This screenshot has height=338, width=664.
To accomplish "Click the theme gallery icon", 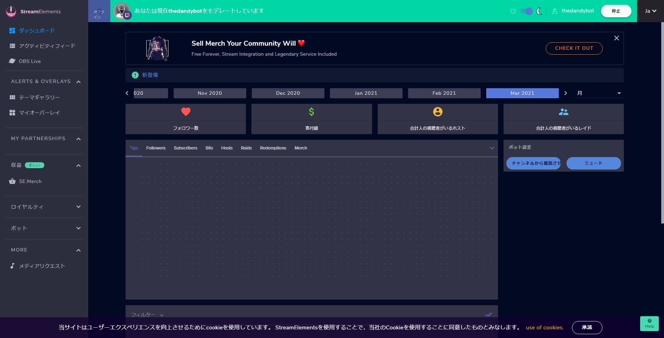I will [12, 97].
